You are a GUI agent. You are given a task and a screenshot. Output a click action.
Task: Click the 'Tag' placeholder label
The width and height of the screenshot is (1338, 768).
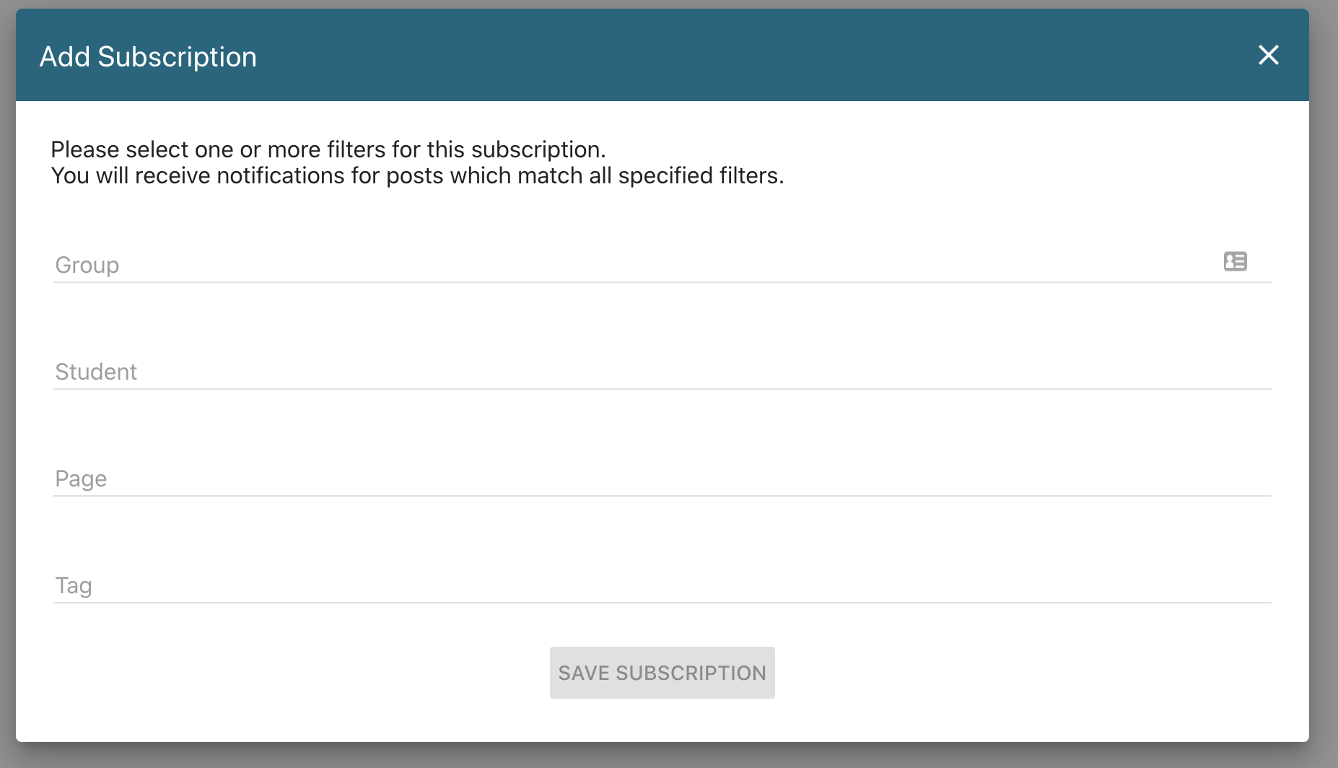tap(74, 585)
